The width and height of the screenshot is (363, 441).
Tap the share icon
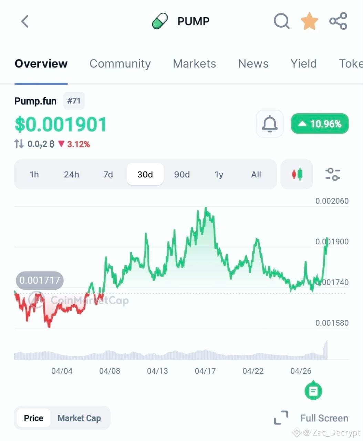coord(338,21)
